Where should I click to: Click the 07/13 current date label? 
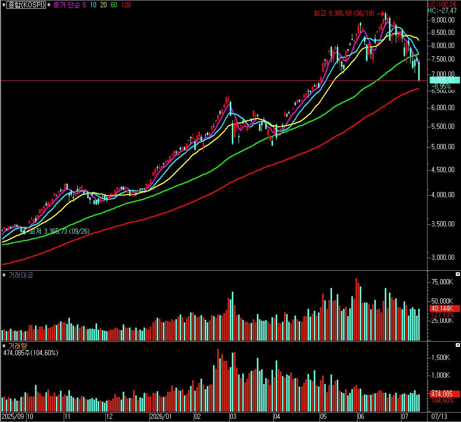[439, 416]
